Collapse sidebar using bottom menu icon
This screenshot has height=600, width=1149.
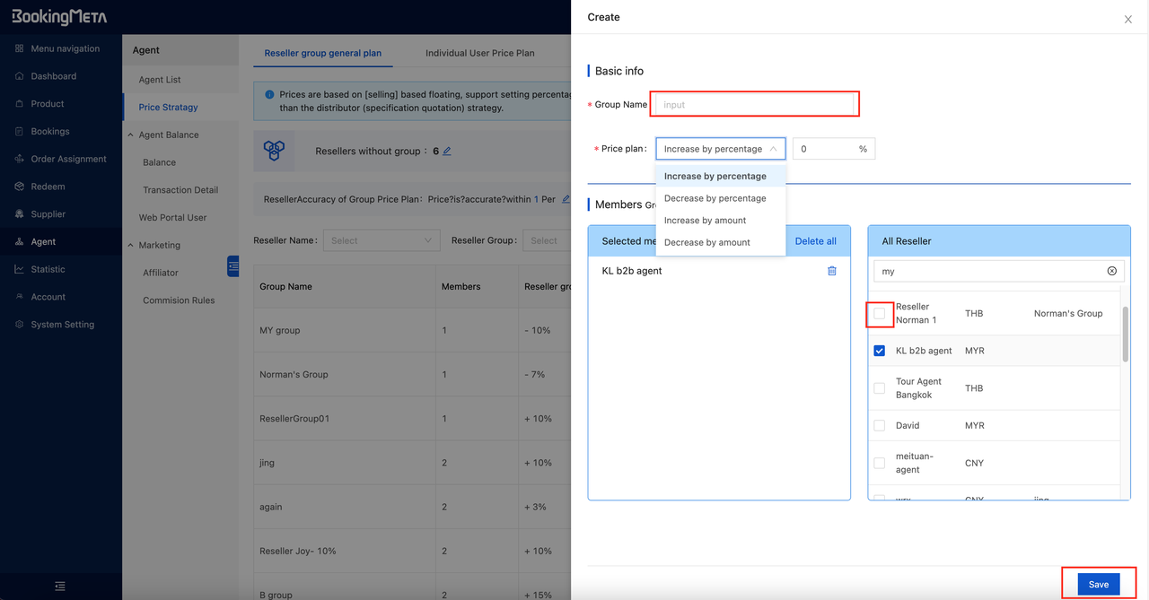point(60,586)
